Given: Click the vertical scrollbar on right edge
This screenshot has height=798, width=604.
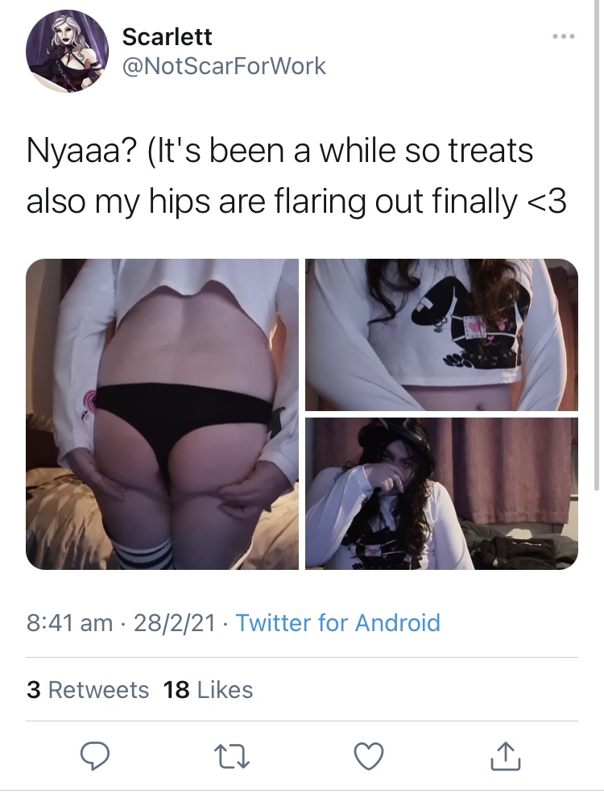Looking at the screenshot, I should click(x=597, y=244).
